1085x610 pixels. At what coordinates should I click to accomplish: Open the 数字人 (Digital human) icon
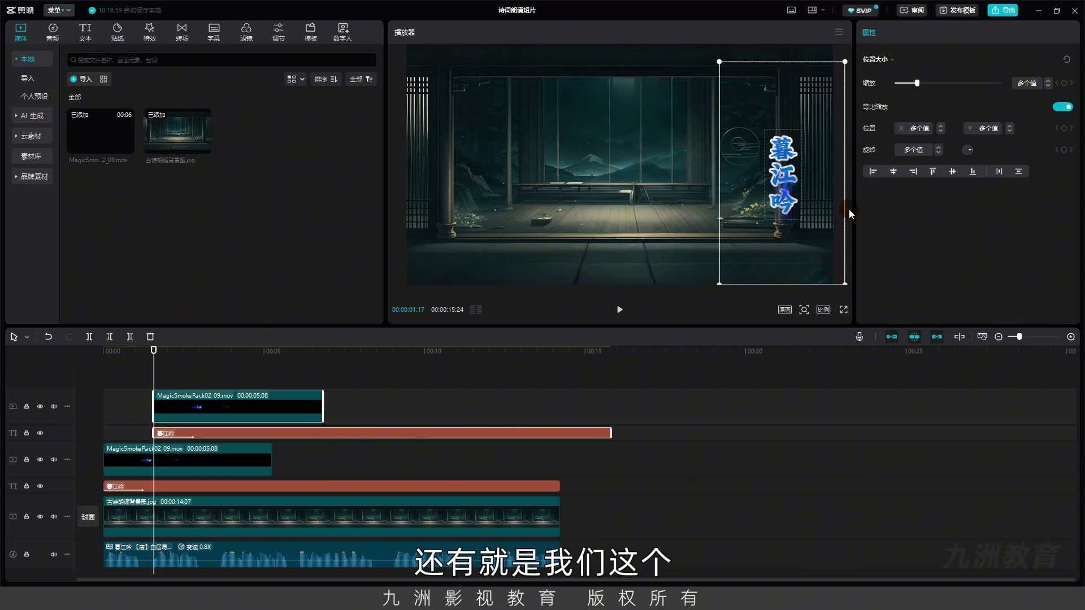pos(342,32)
